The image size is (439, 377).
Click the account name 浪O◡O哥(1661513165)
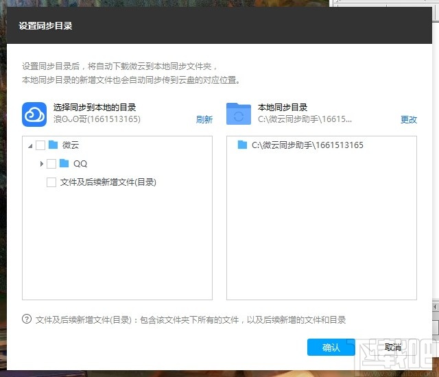coord(97,119)
